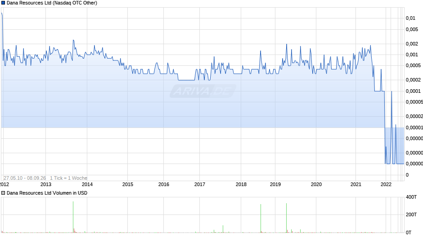The height and width of the screenshot is (237, 423).
Task: Click the price peak at the chart's start in 2012
Action: 2,14
